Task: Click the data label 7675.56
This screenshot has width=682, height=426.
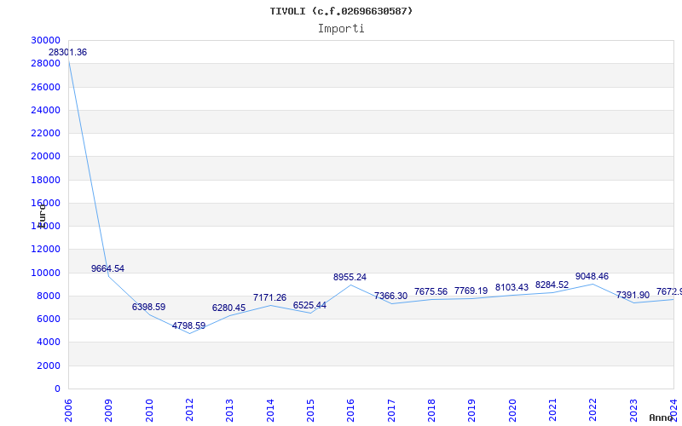Action: pyautogui.click(x=431, y=291)
